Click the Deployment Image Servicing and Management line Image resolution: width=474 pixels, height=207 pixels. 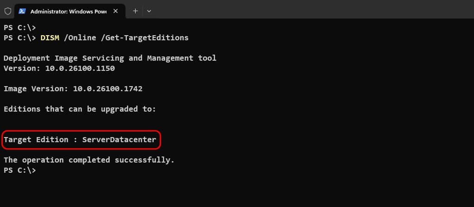click(110, 58)
